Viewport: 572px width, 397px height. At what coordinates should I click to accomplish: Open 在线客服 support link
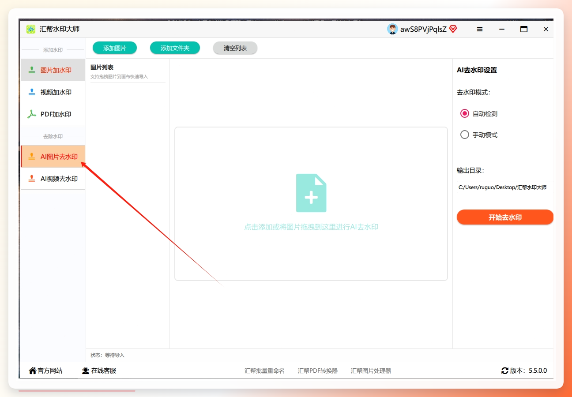pos(99,371)
